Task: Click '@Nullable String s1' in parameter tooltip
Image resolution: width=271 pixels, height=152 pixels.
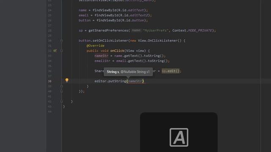Action: pos(135,72)
